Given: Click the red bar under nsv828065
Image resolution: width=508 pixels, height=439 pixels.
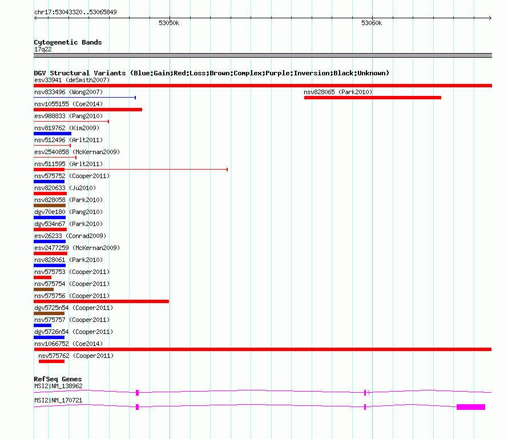Looking at the screenshot, I should coord(373,98).
